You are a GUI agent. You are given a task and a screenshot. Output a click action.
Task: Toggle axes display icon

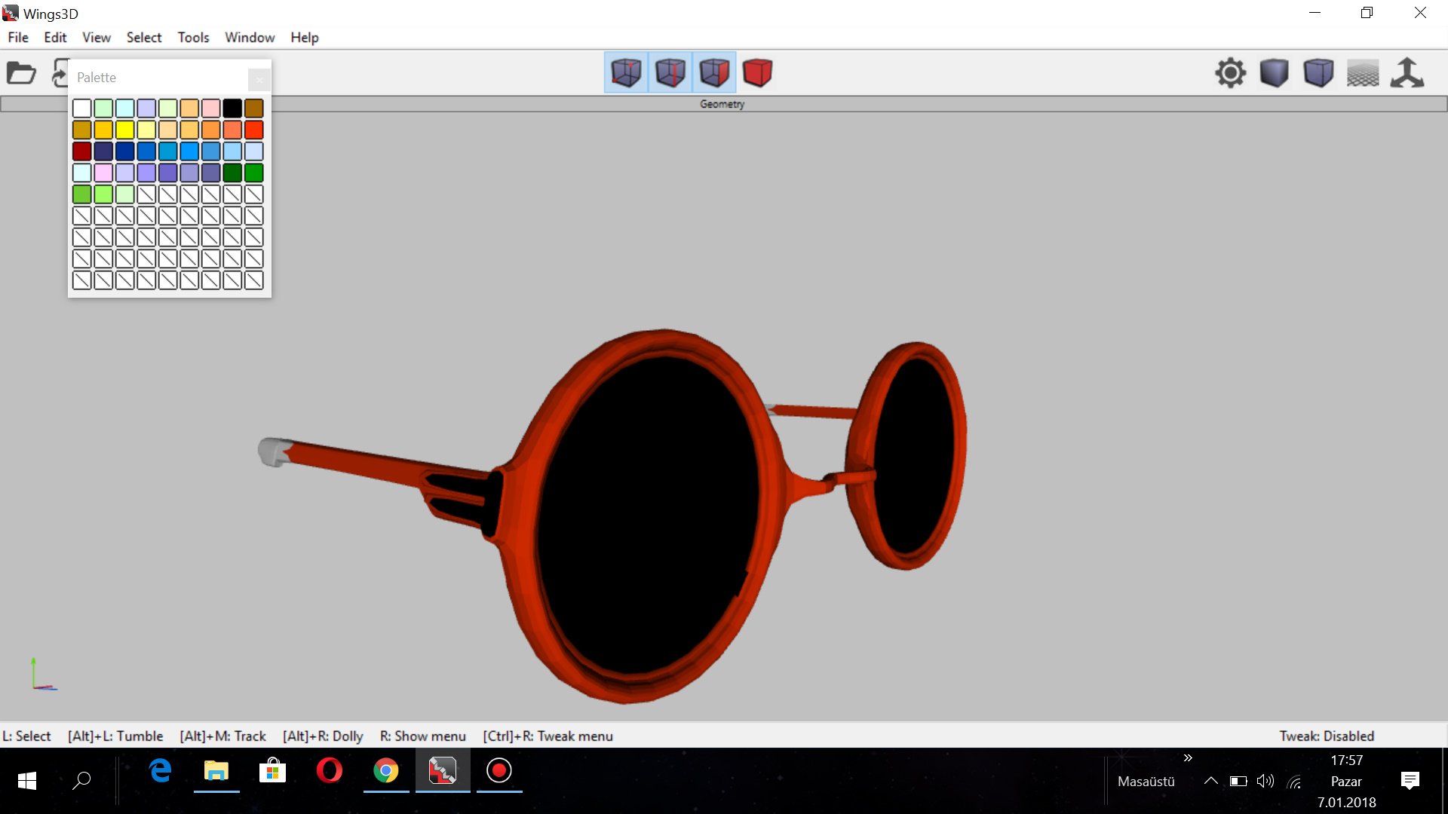(1407, 73)
